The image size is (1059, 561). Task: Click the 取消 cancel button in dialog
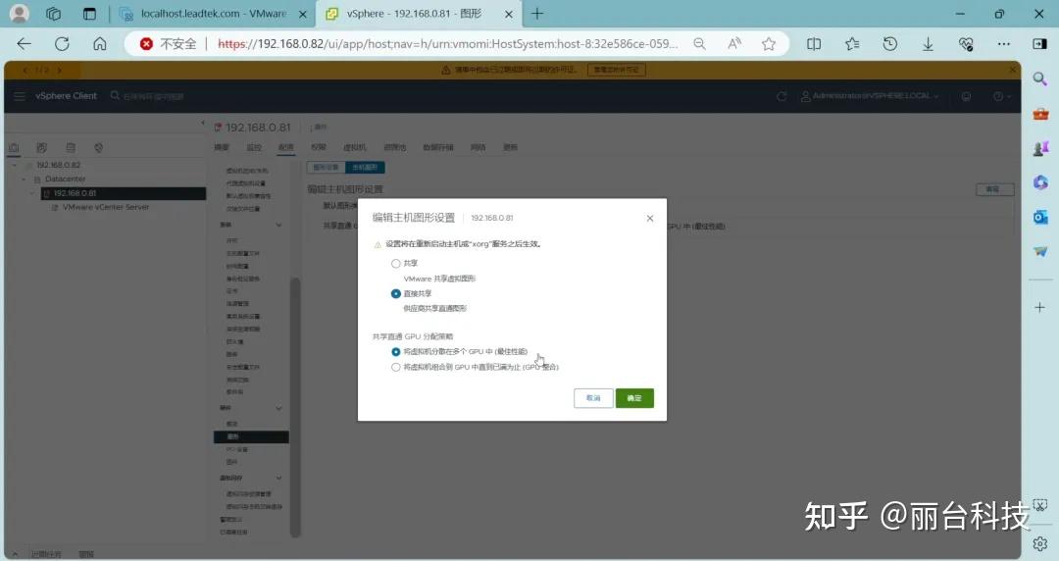[x=593, y=398]
